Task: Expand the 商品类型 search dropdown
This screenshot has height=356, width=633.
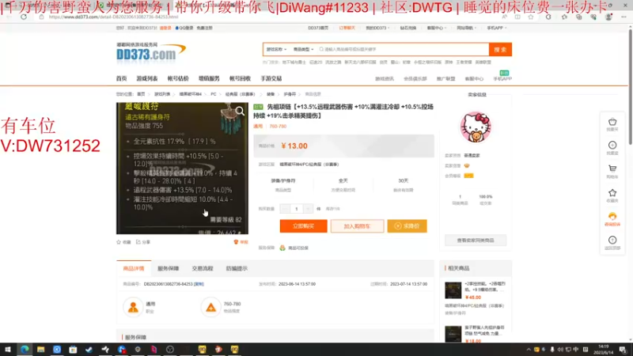Action: 303,49
